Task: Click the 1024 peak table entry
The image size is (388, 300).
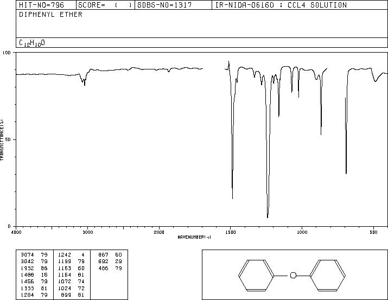Action: pos(65,289)
